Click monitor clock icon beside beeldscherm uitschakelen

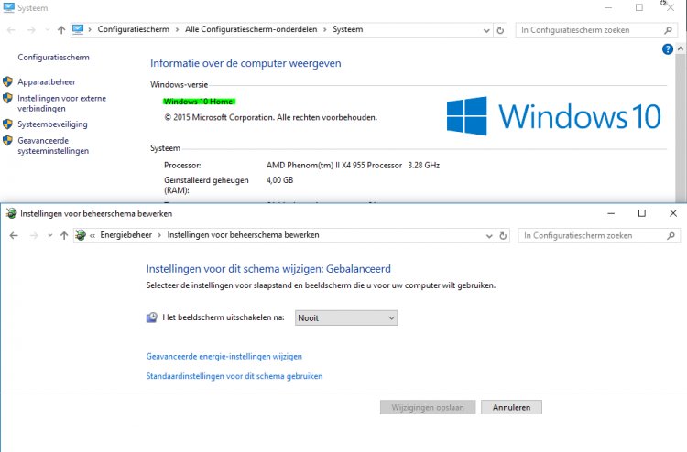click(151, 317)
